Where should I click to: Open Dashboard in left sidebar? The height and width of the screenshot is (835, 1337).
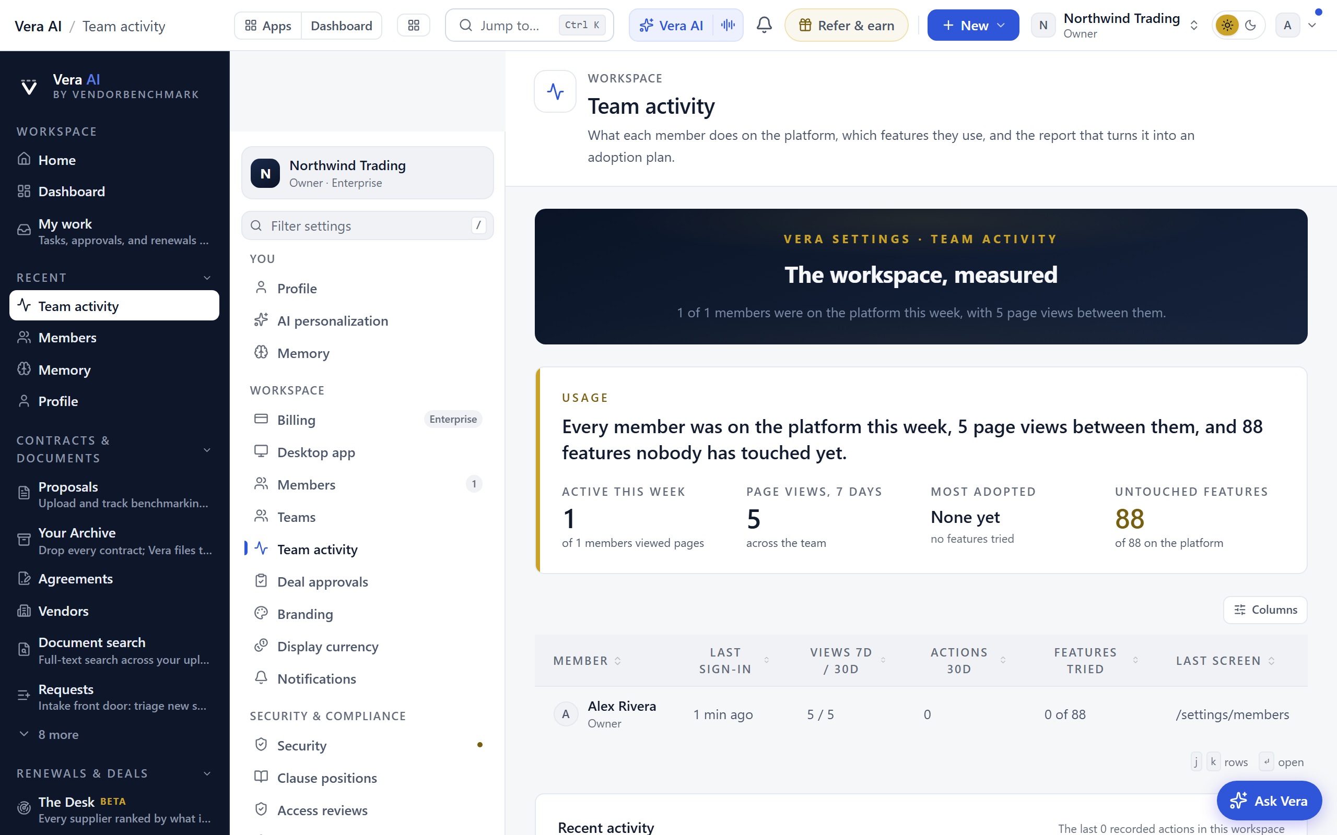click(114, 192)
